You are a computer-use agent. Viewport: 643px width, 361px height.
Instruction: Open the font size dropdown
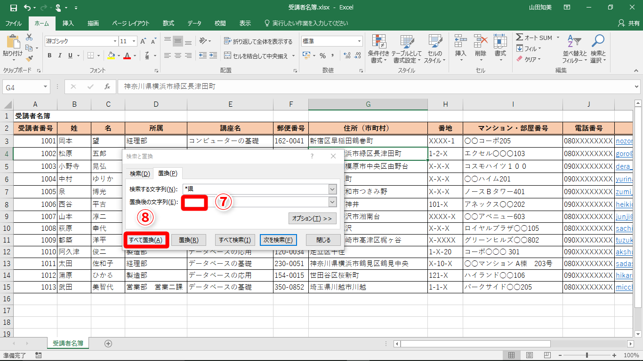click(x=133, y=41)
